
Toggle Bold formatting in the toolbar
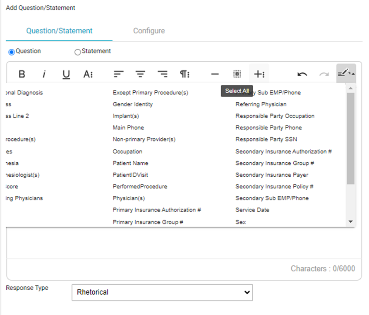pos(22,74)
